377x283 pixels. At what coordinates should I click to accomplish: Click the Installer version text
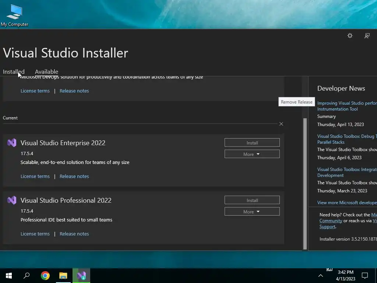[348, 239]
